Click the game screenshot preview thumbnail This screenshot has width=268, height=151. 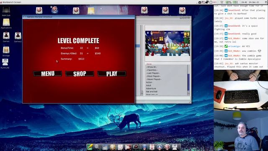167,43
